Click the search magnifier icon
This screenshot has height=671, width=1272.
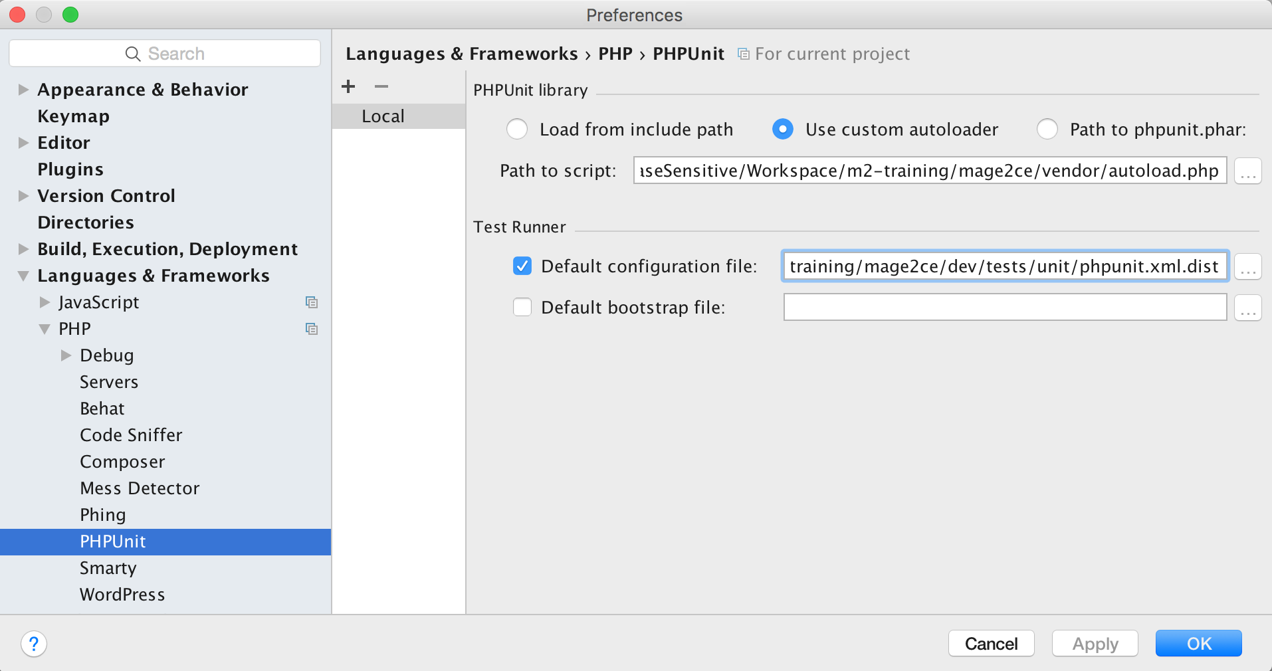click(x=133, y=54)
